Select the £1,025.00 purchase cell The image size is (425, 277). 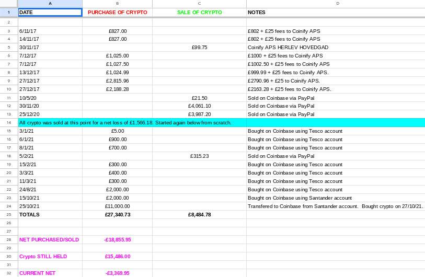(x=118, y=55)
